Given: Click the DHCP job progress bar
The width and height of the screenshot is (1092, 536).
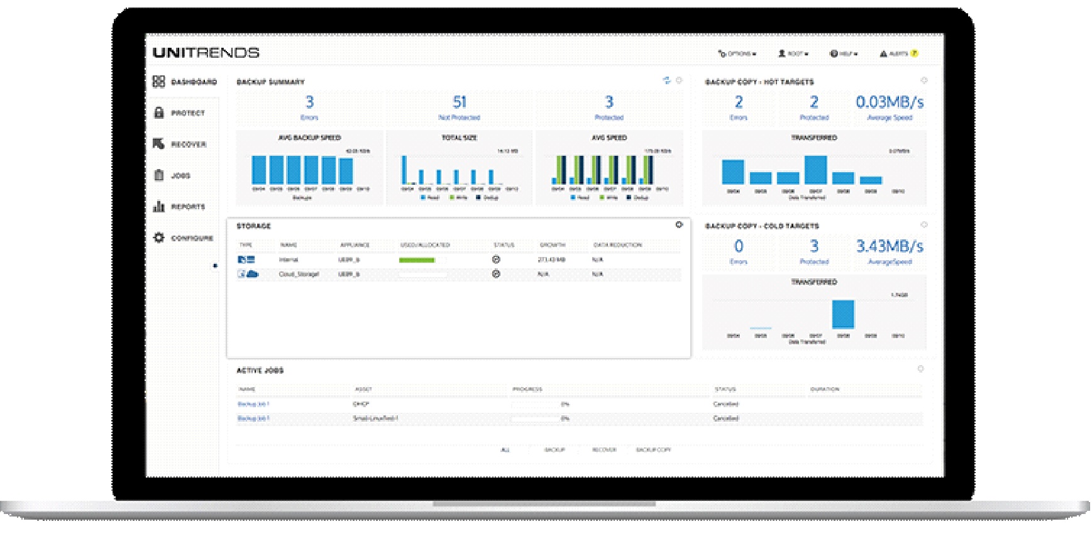Looking at the screenshot, I should pyautogui.click(x=535, y=404).
